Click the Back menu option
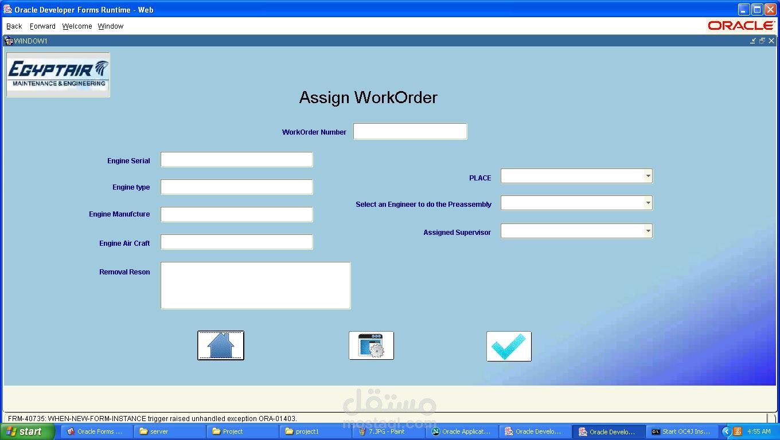 14,26
